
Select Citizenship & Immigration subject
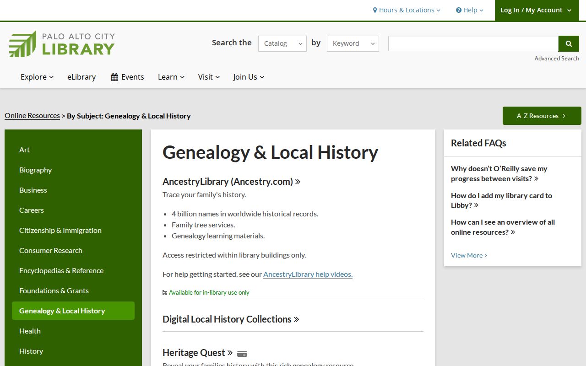(x=73, y=230)
